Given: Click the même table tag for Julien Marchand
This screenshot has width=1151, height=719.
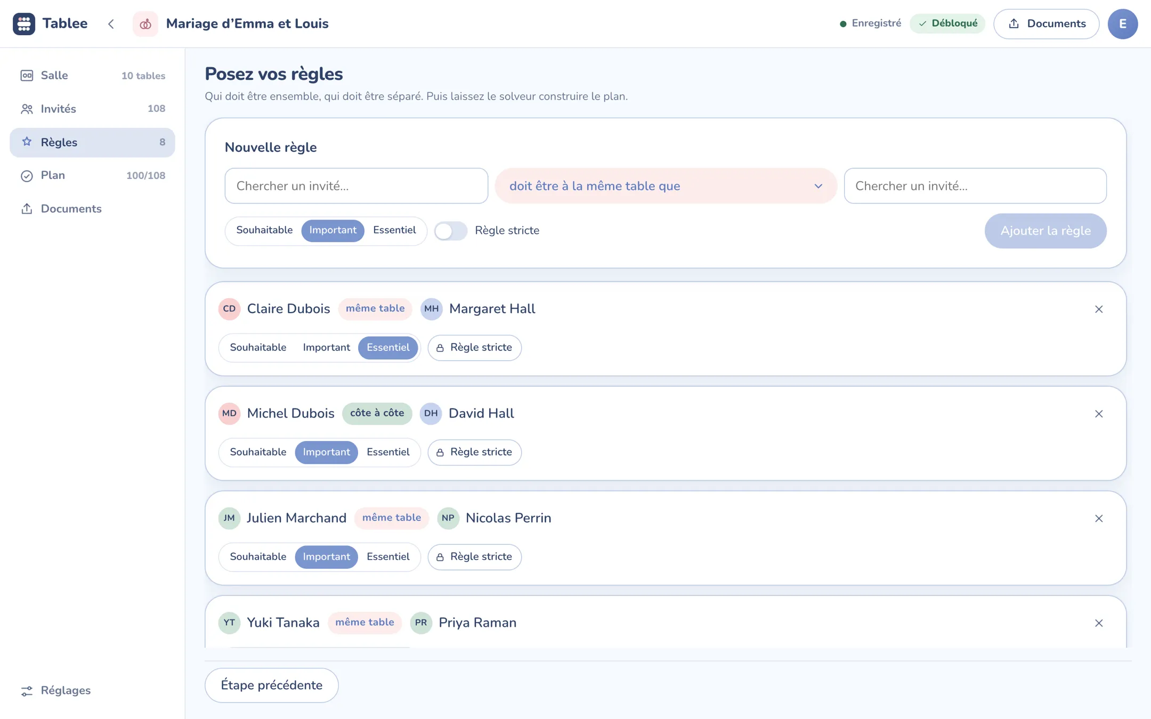Looking at the screenshot, I should click(x=392, y=518).
